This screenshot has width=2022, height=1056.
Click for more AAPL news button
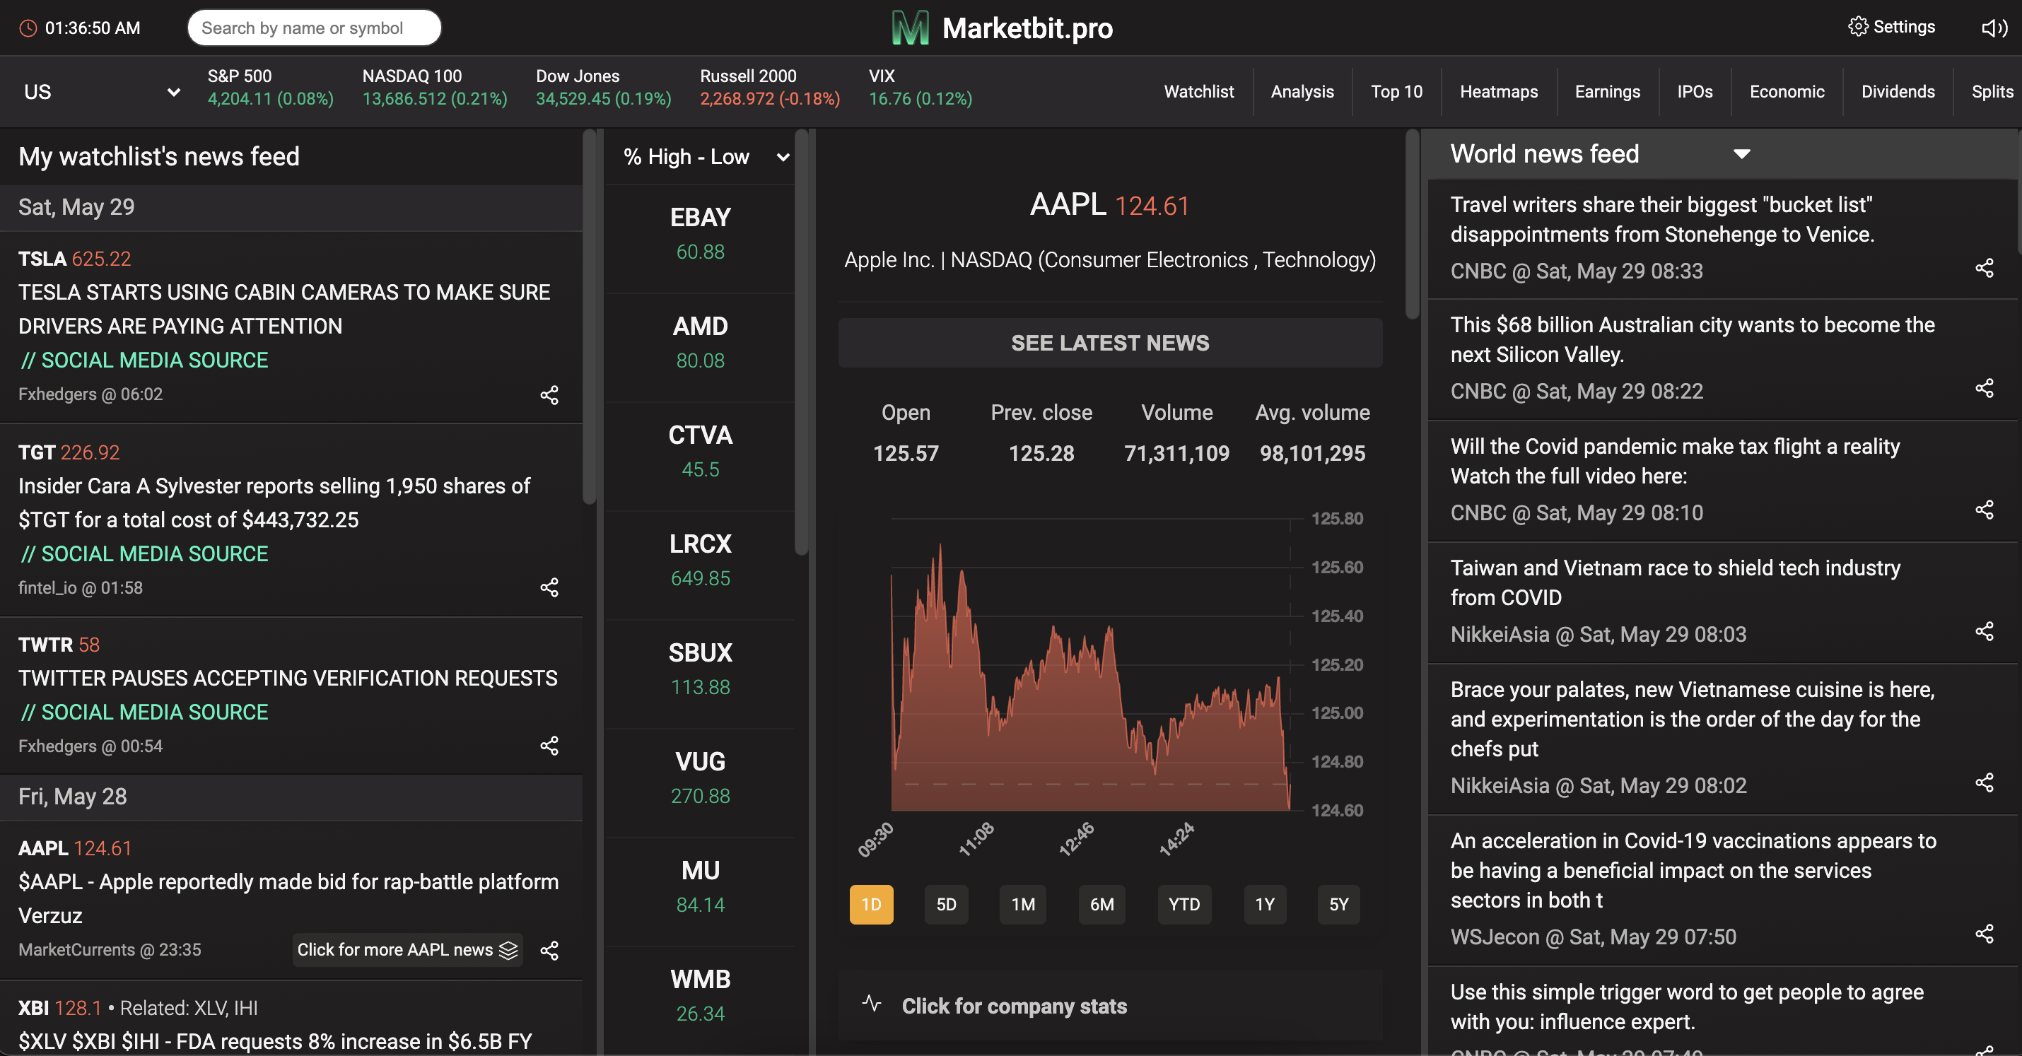click(x=407, y=950)
